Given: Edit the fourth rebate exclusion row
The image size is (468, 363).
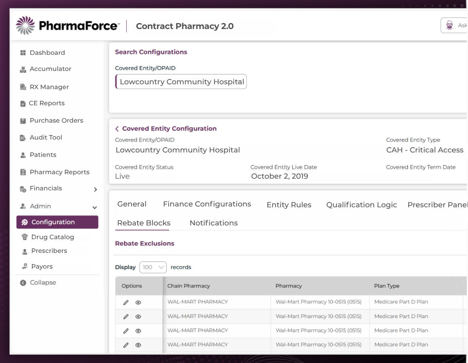Looking at the screenshot, I should click(126, 345).
